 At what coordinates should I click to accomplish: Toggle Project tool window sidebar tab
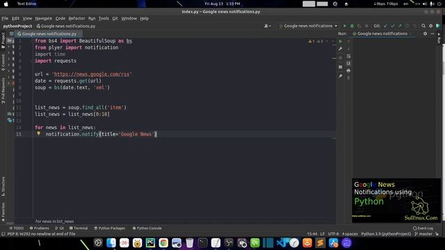coord(3,40)
